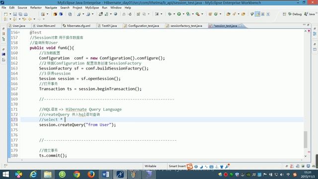The image size is (318, 179).
Task: Collapse fold marker at line 156
Action: point(19,32)
